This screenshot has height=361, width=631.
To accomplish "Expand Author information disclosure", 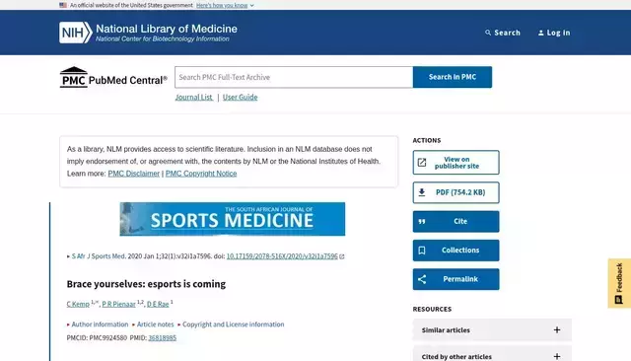I will (x=98, y=325).
